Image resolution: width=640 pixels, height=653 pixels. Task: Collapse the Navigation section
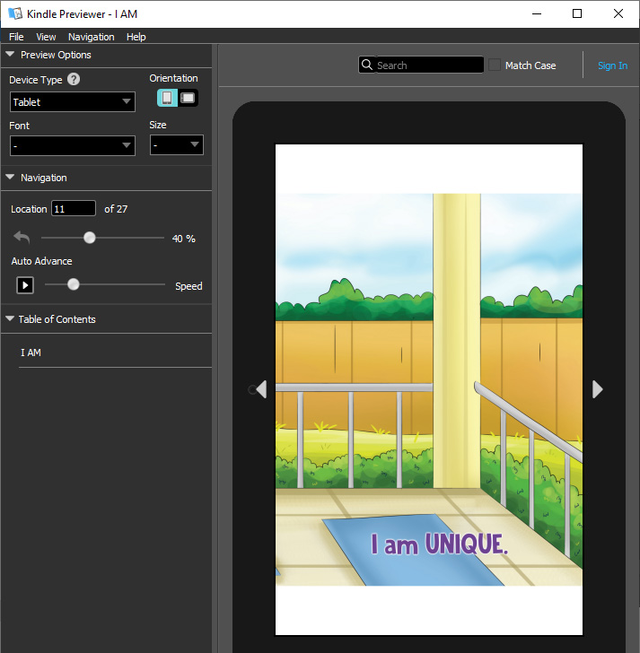click(10, 177)
